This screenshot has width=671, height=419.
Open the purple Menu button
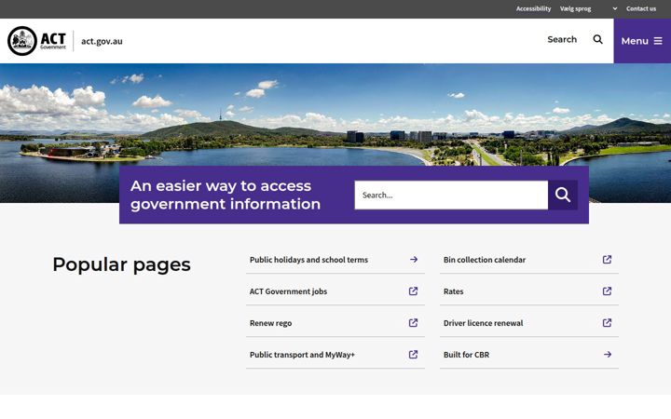pos(642,41)
